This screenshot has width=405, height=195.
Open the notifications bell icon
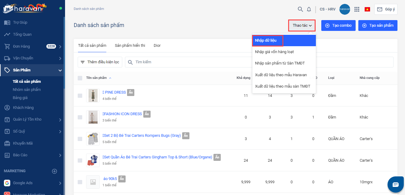(309, 9)
